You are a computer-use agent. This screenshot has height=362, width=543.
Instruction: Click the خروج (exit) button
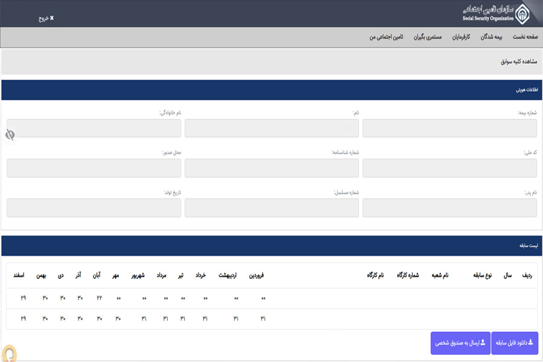tap(46, 18)
